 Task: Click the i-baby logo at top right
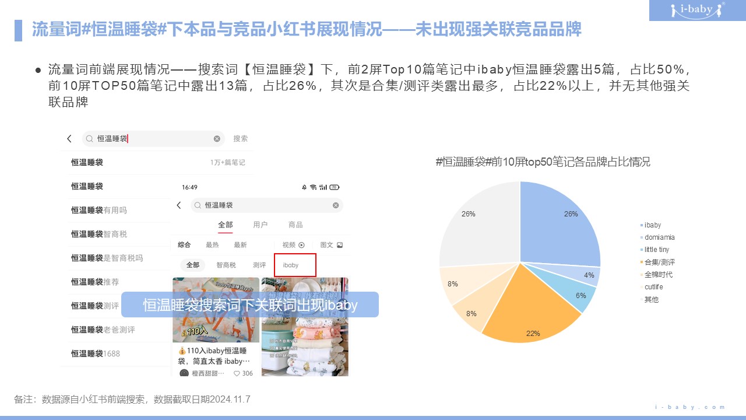tap(696, 10)
